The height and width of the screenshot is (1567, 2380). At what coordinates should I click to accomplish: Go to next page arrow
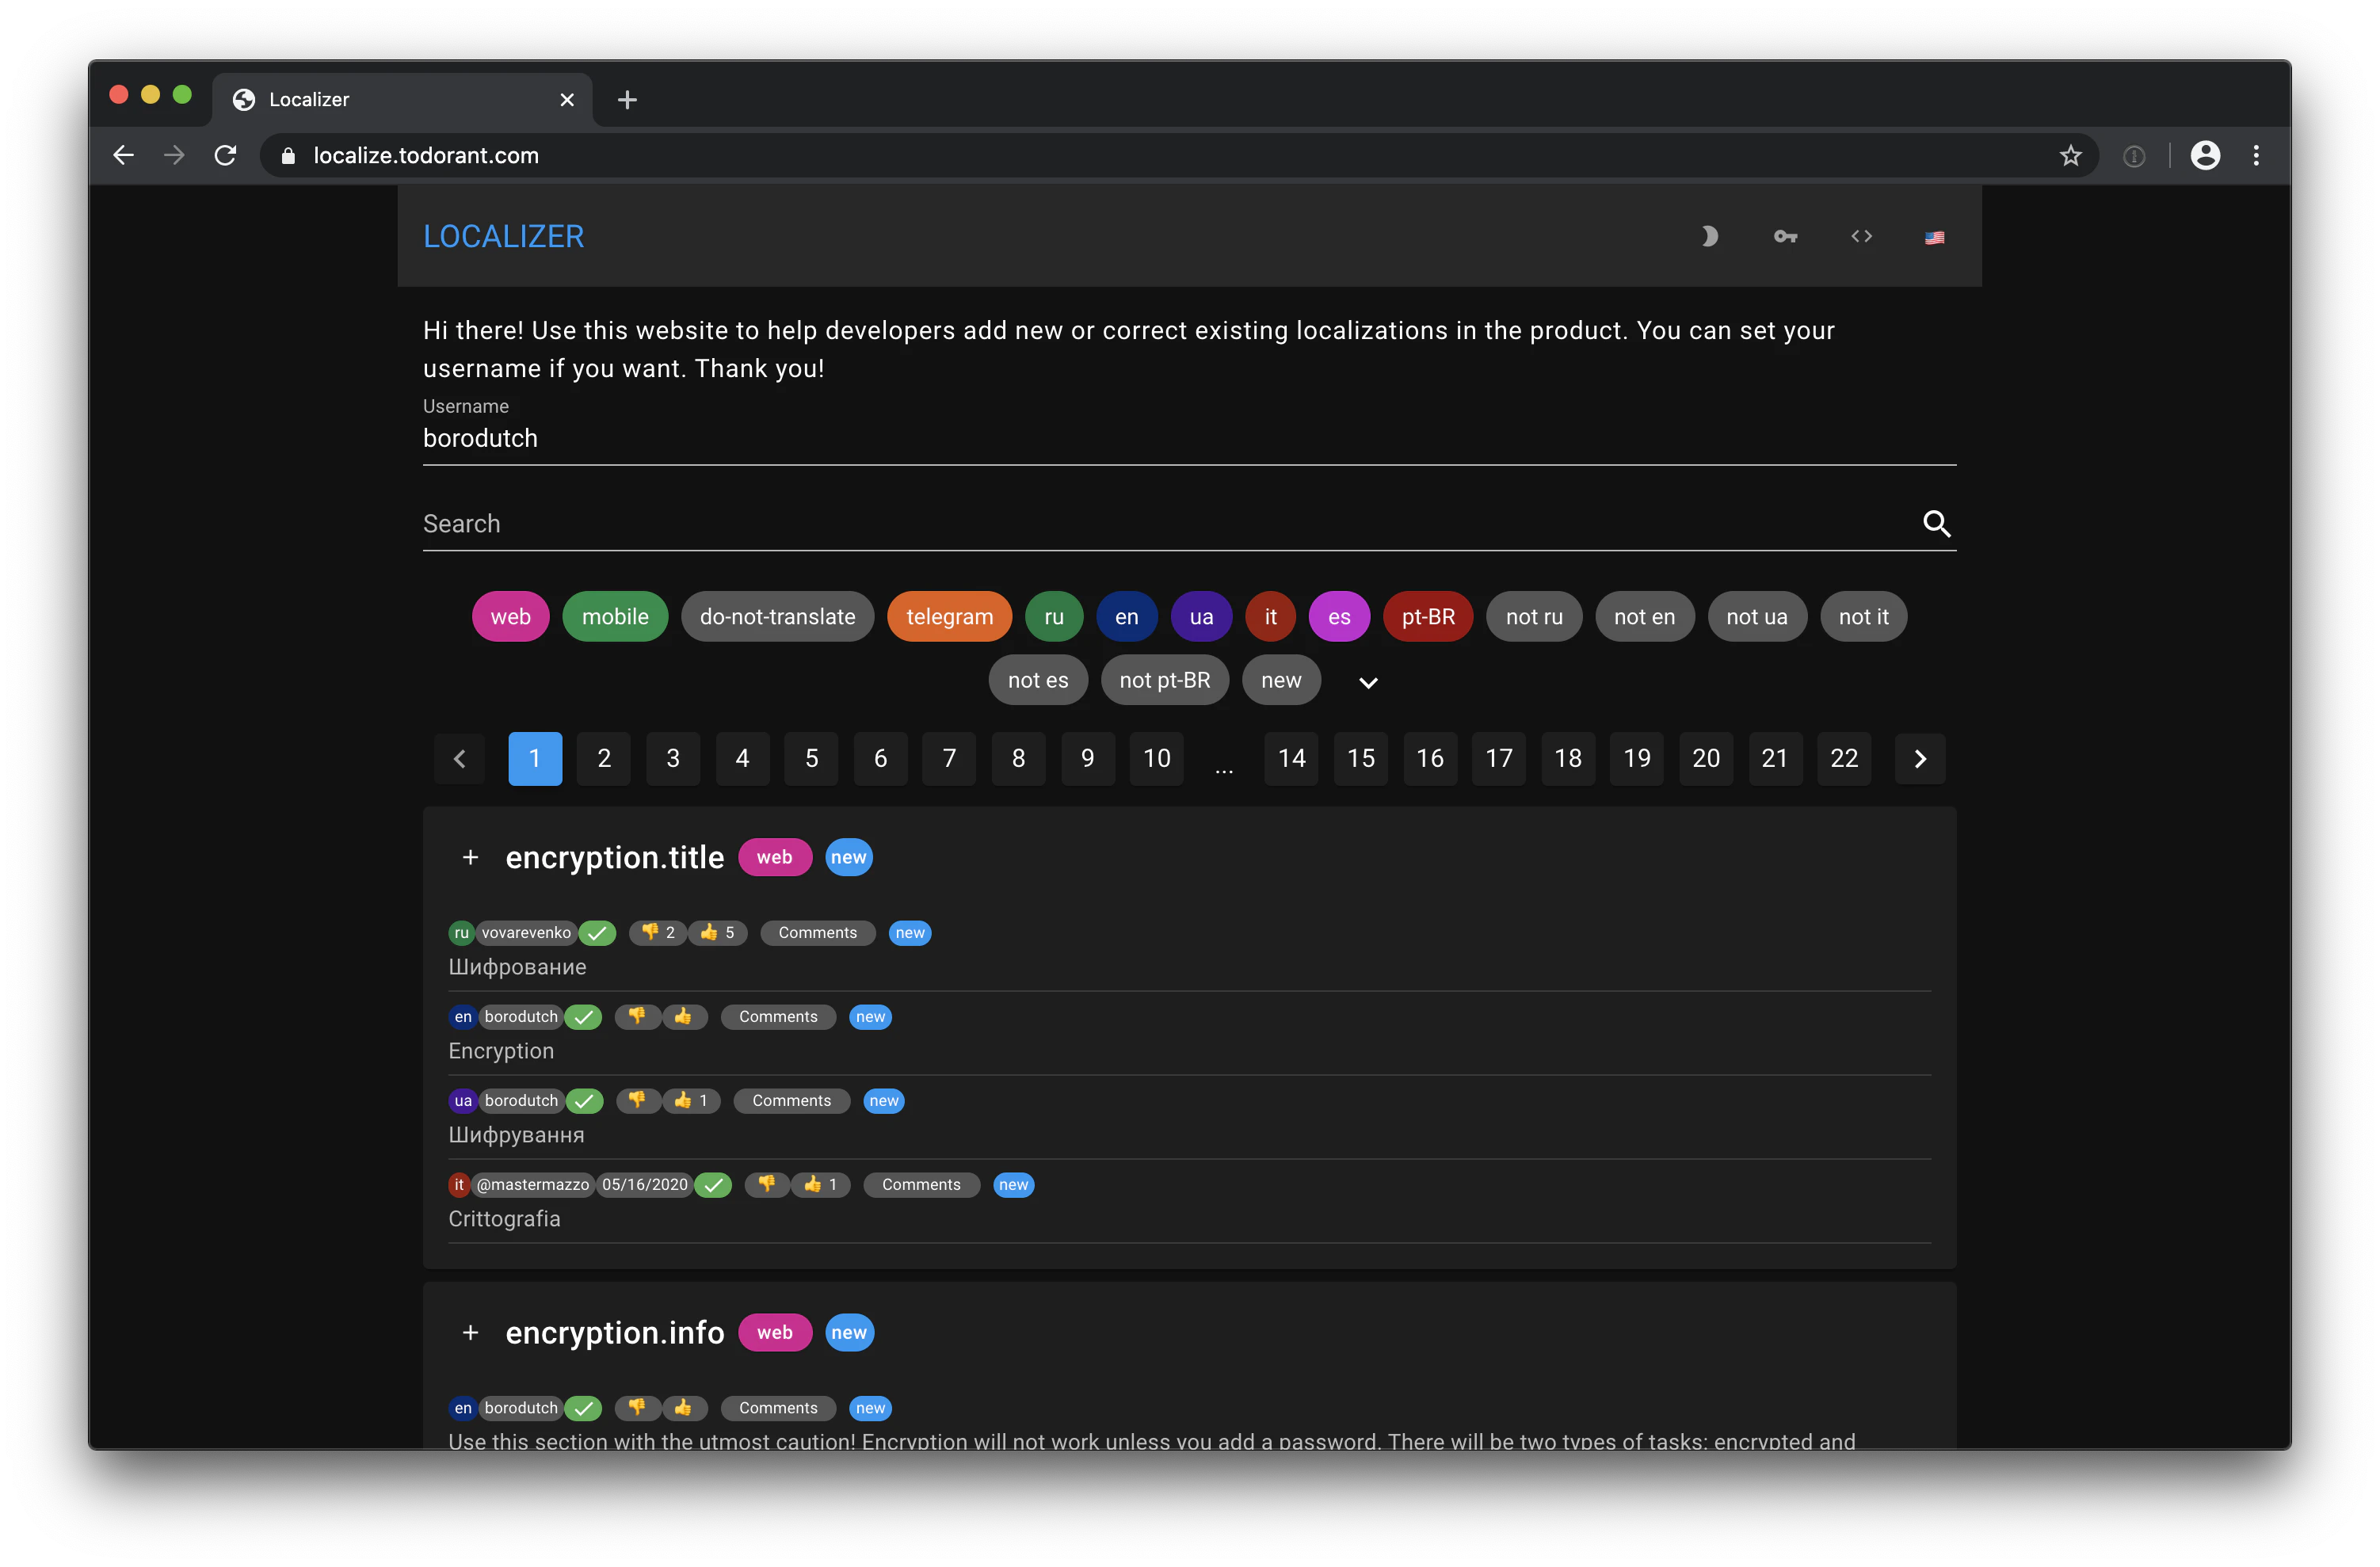pyautogui.click(x=1919, y=758)
